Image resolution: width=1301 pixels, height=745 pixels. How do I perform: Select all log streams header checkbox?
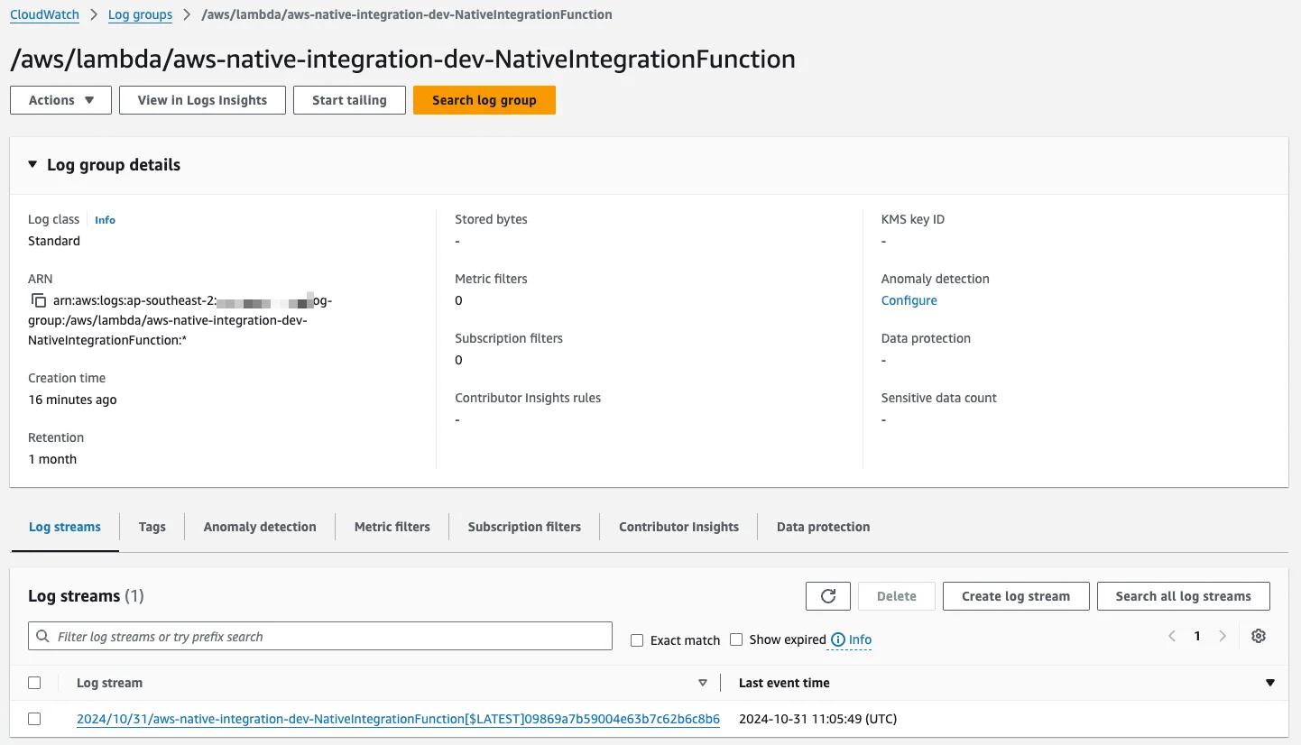[34, 683]
